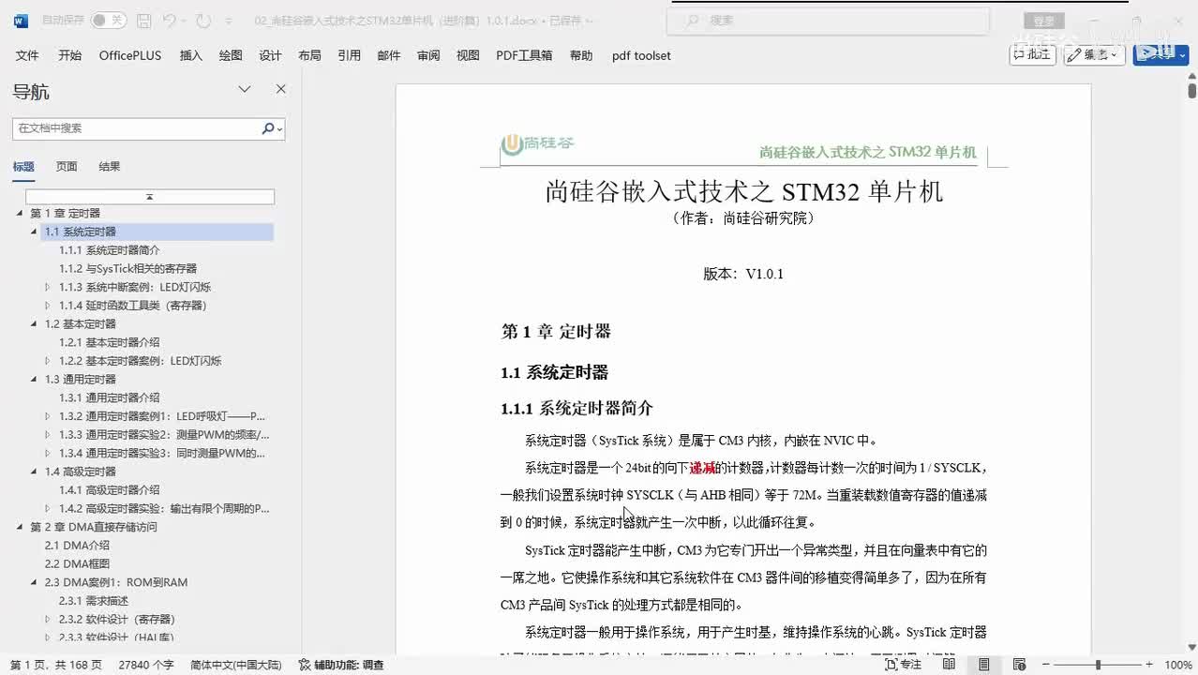Toggle the AutoSave (自动保存) switch

109,20
